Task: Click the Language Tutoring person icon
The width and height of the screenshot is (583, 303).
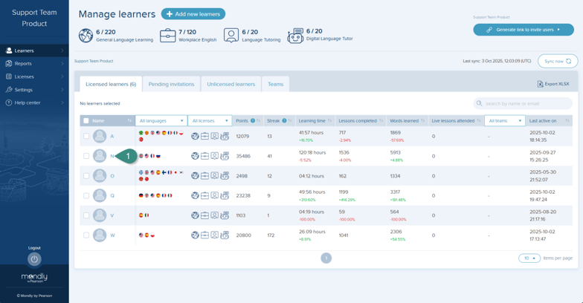Action: pyautogui.click(x=231, y=36)
